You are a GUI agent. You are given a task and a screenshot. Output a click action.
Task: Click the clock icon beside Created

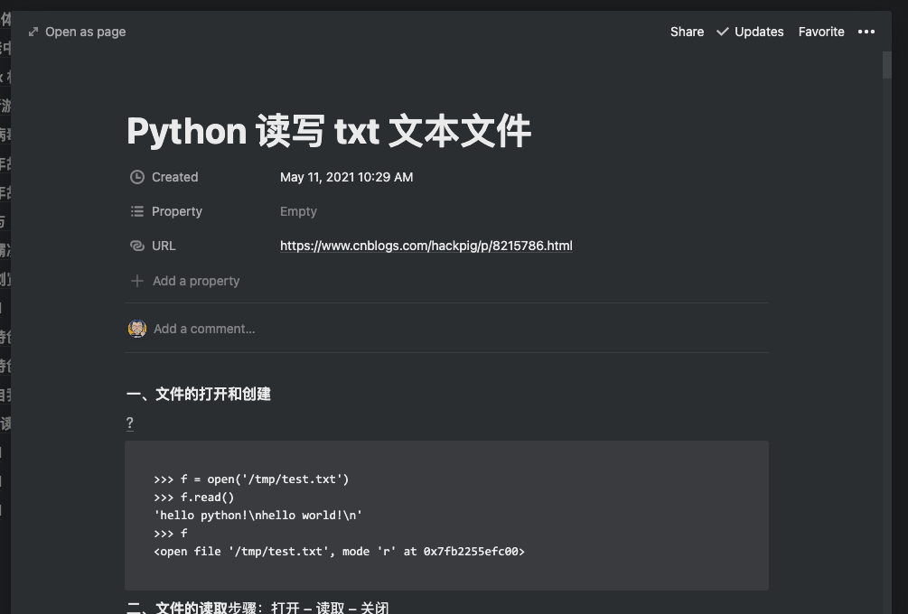[x=136, y=177]
